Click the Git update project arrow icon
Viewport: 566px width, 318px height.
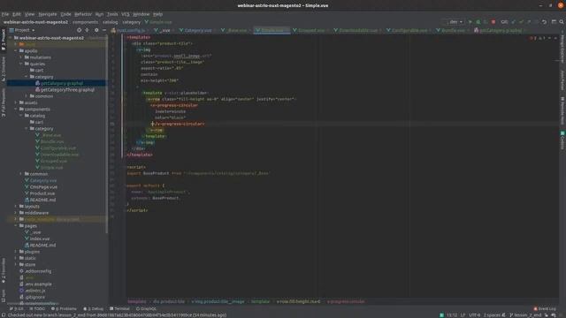point(513,22)
